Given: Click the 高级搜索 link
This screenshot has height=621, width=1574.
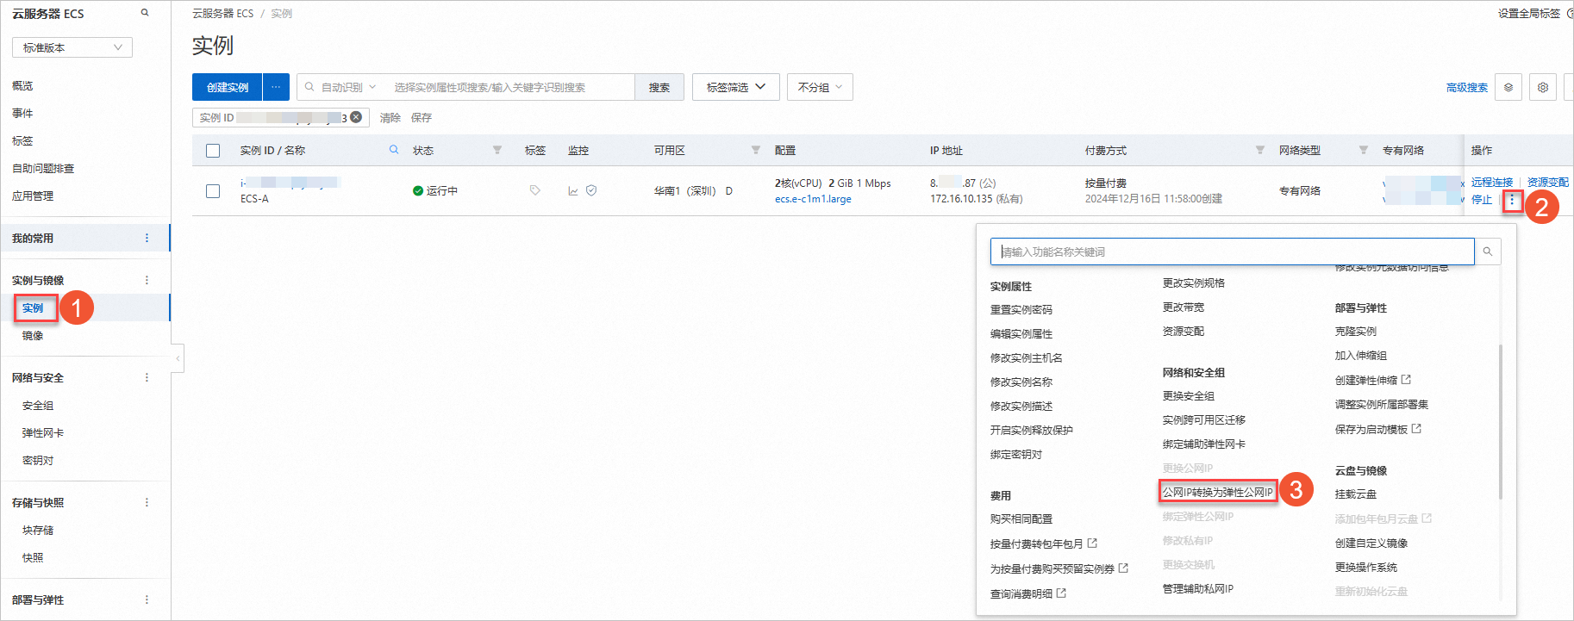Looking at the screenshot, I should (1467, 87).
